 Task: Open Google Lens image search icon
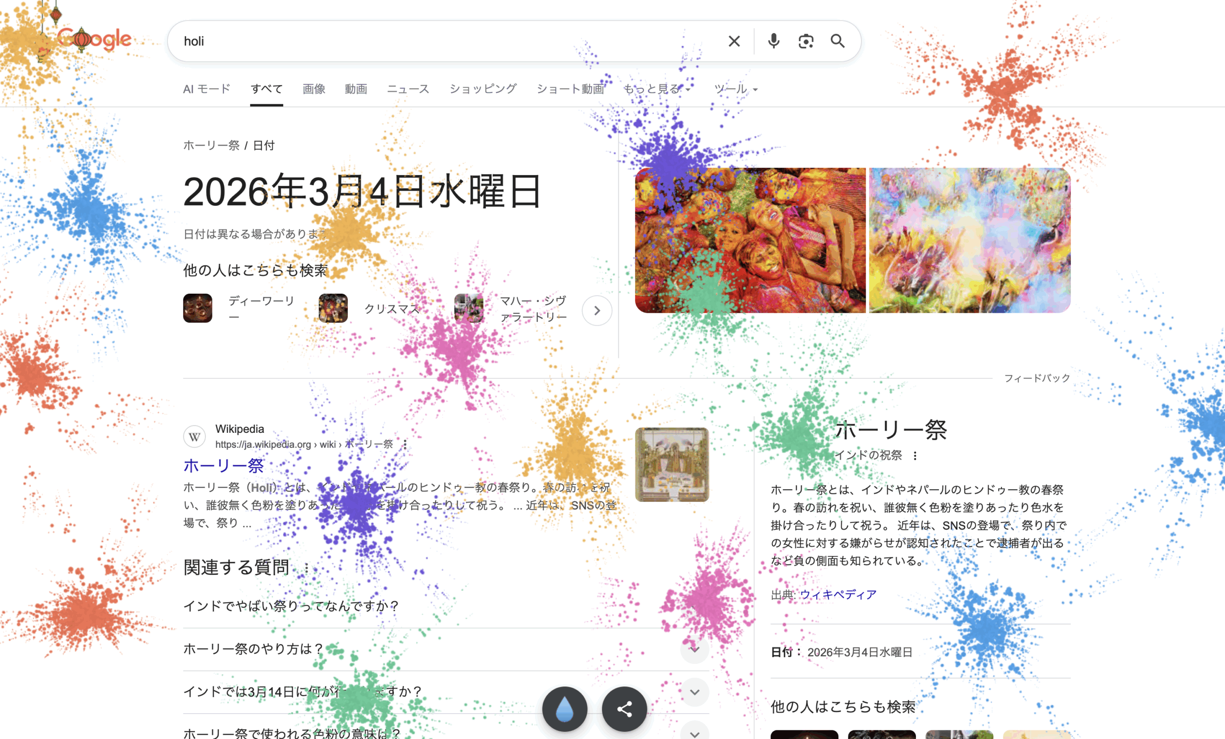805,41
